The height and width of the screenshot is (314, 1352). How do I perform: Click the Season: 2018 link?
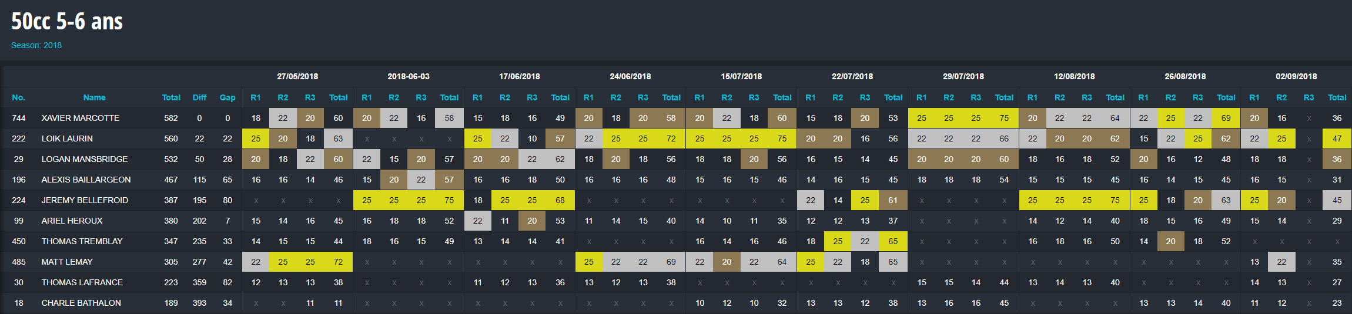pos(36,45)
